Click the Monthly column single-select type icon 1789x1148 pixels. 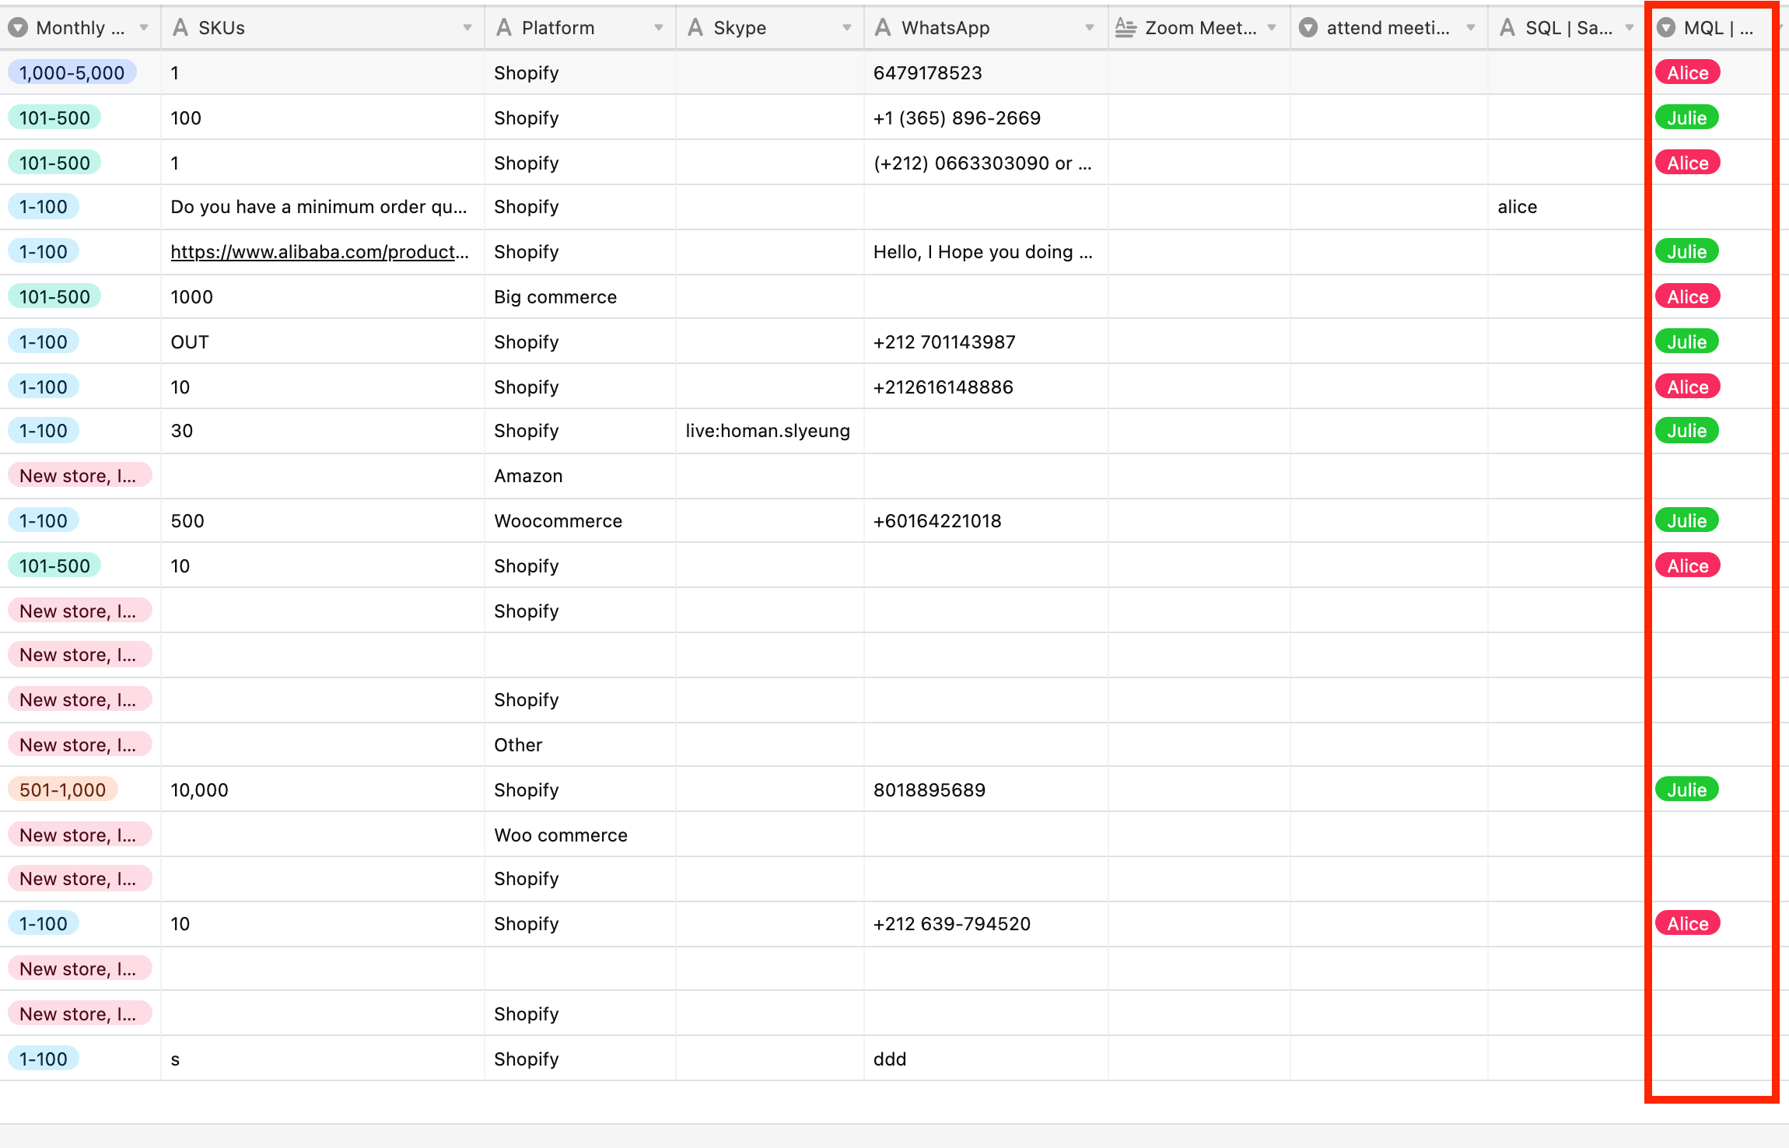click(x=18, y=28)
